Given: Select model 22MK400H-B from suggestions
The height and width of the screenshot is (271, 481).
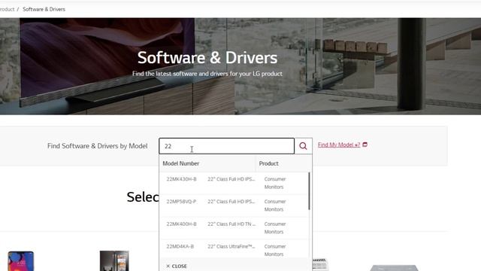Looking at the screenshot, I should click(x=234, y=228).
